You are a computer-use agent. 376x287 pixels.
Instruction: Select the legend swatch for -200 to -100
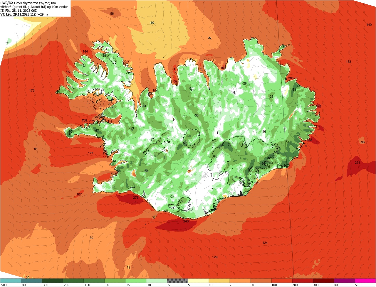[73, 281]
